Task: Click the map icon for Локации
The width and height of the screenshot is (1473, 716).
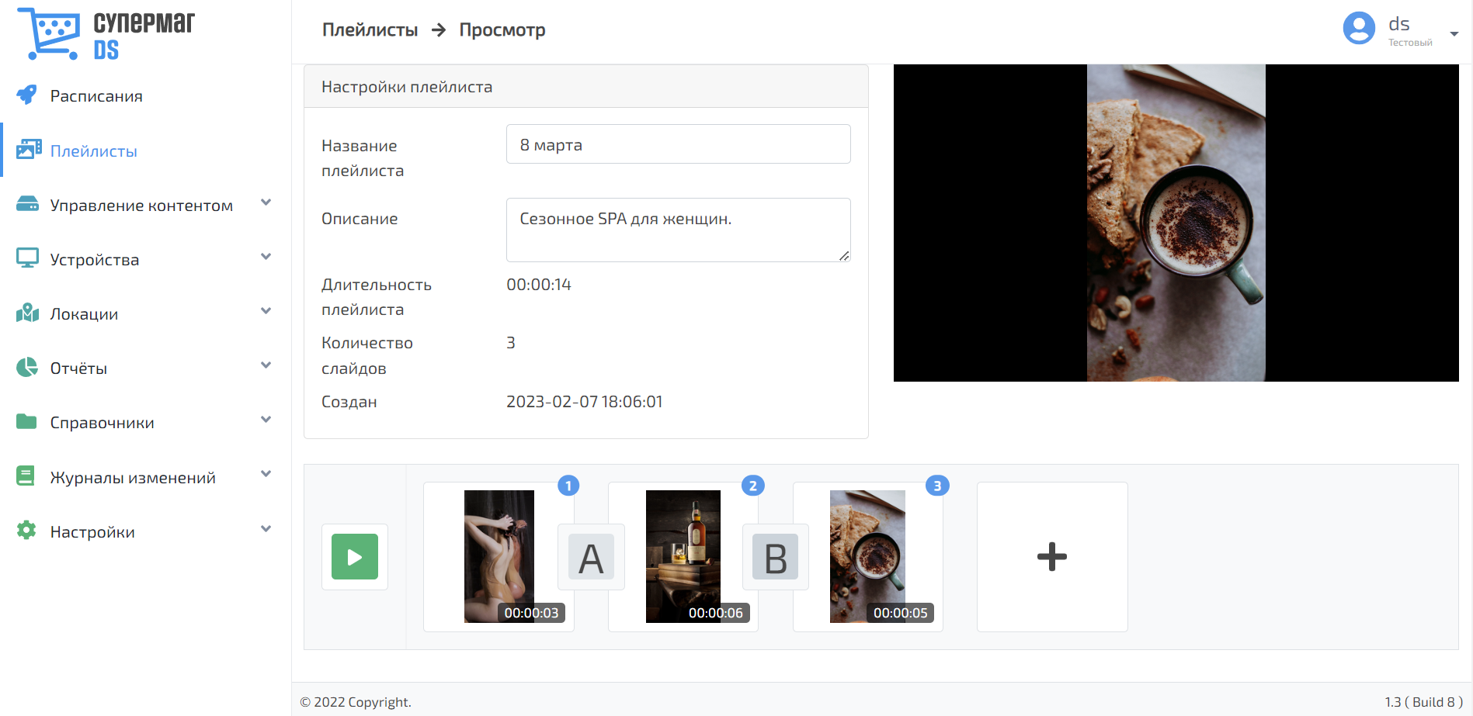Action: [27, 313]
